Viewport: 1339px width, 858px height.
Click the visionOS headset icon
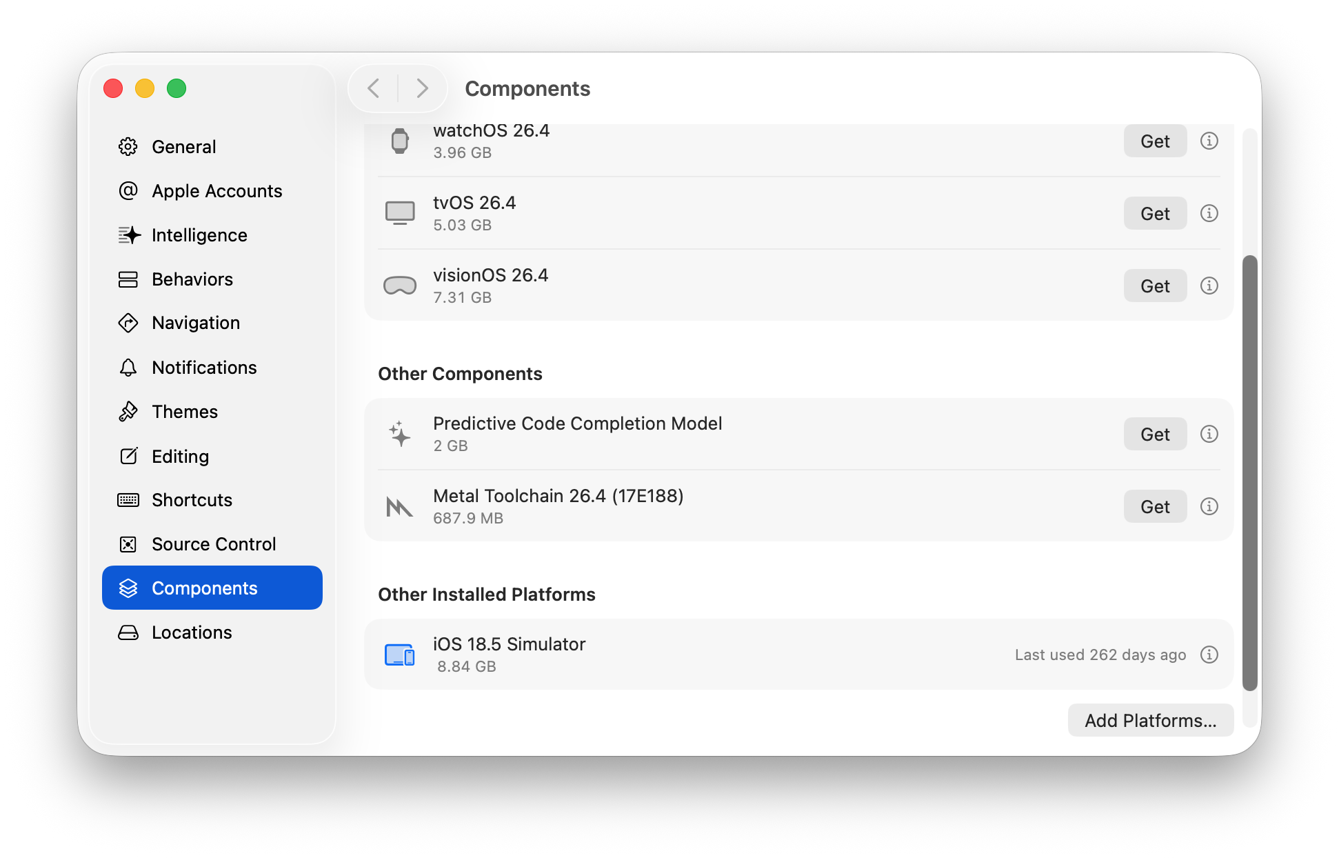tap(400, 286)
